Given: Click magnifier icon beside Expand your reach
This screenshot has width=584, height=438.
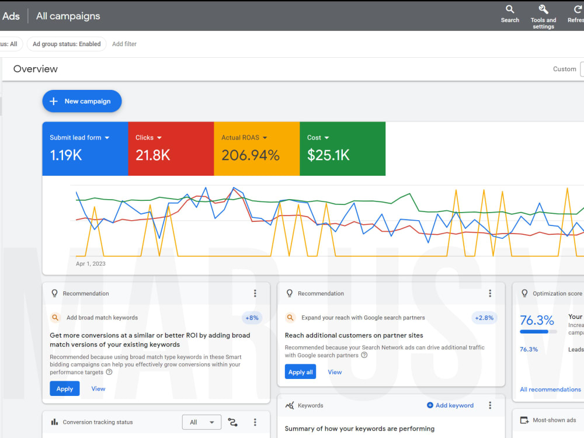Looking at the screenshot, I should click(x=290, y=318).
